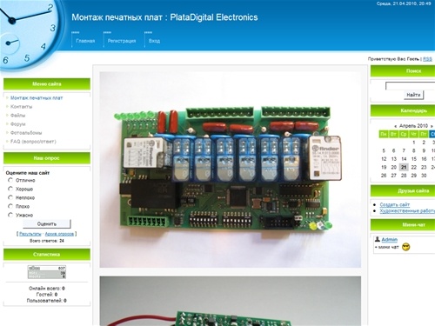Select calendar day 15
Image resolution: width=435 pixels, height=326 pixels.
point(414,159)
